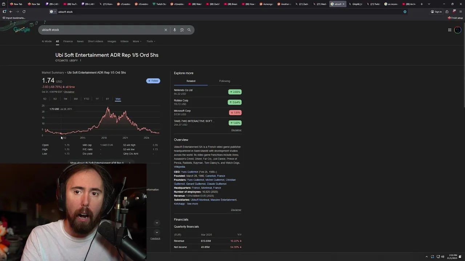
Task: List all tabs with chevron button
Action: (x=429, y=4)
